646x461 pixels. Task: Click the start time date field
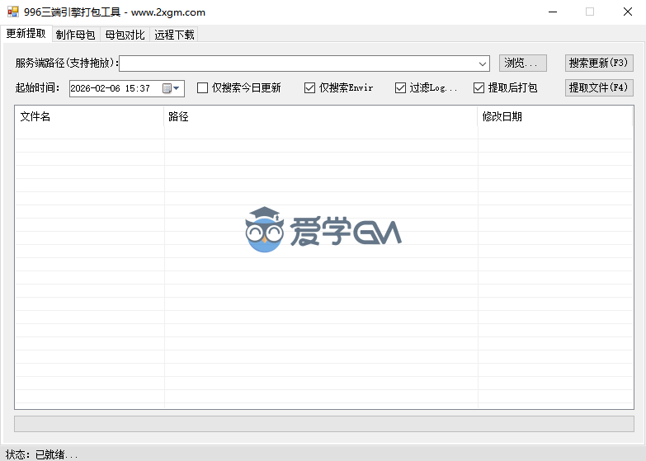(114, 88)
